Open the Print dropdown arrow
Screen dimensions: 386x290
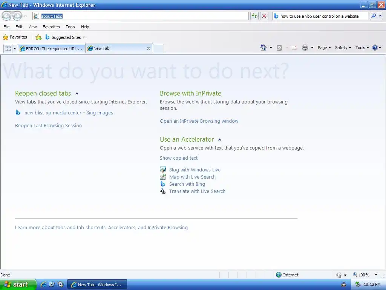[312, 48]
